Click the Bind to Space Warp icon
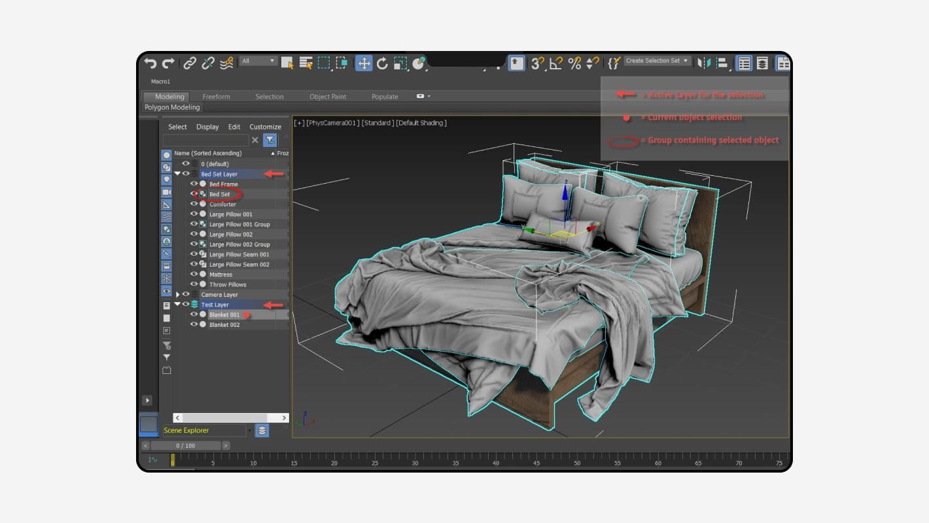 pyautogui.click(x=226, y=63)
